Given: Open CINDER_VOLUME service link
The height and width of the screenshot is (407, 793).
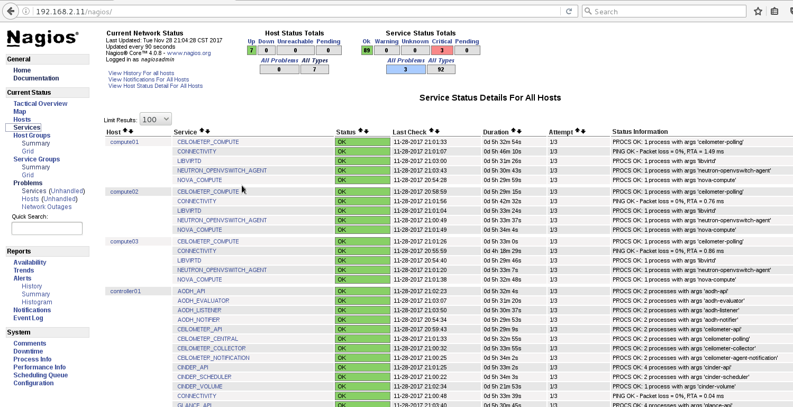Looking at the screenshot, I should coord(200,386).
